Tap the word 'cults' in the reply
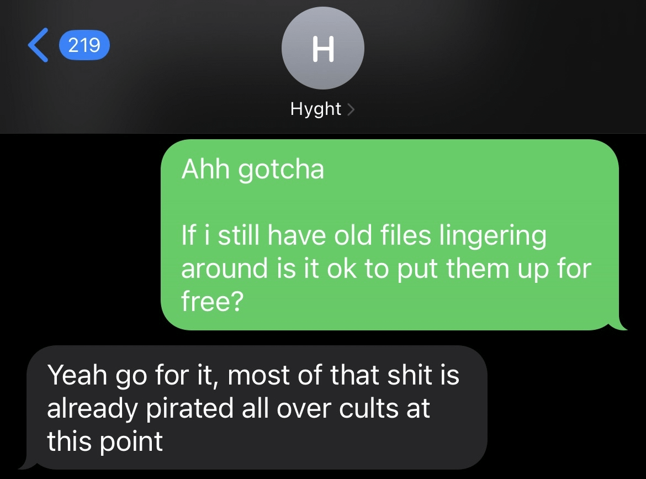 pyautogui.click(x=369, y=409)
